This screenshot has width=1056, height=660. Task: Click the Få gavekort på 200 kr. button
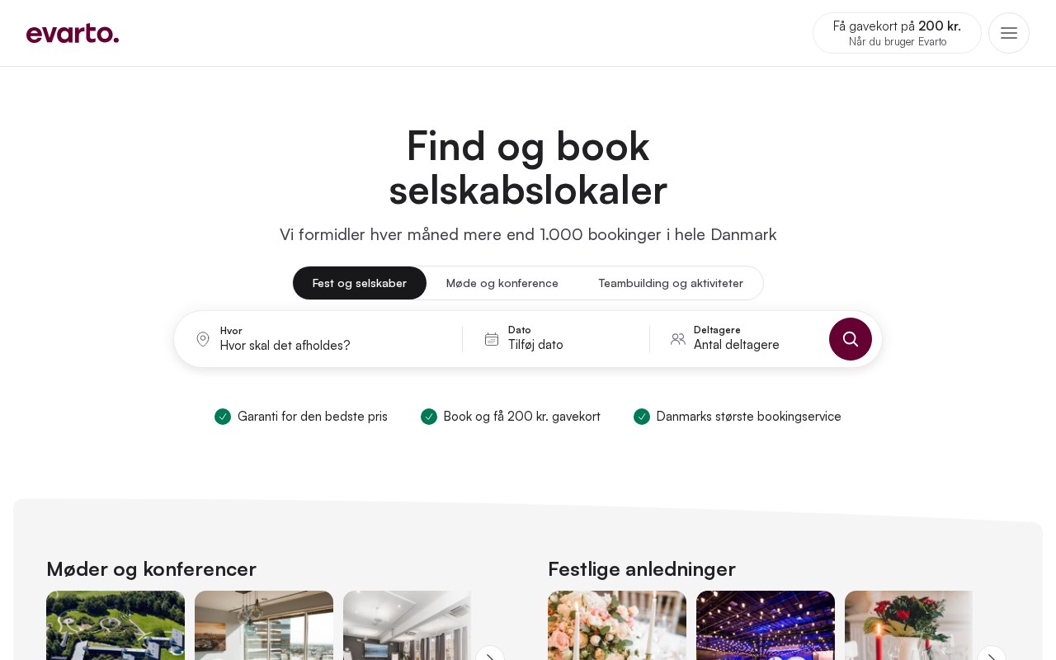coord(897,33)
